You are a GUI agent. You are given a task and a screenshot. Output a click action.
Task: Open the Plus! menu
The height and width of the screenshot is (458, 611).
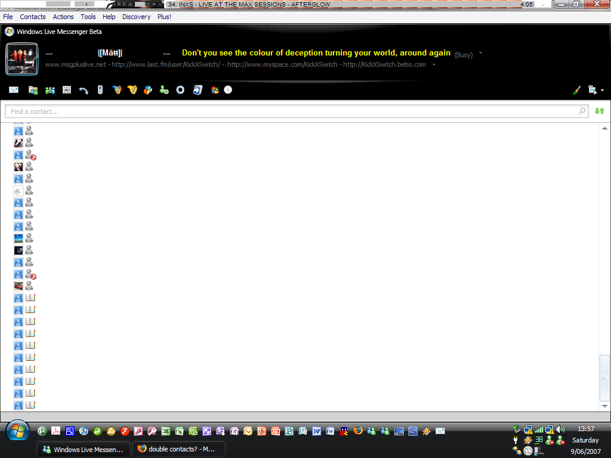pyautogui.click(x=164, y=17)
